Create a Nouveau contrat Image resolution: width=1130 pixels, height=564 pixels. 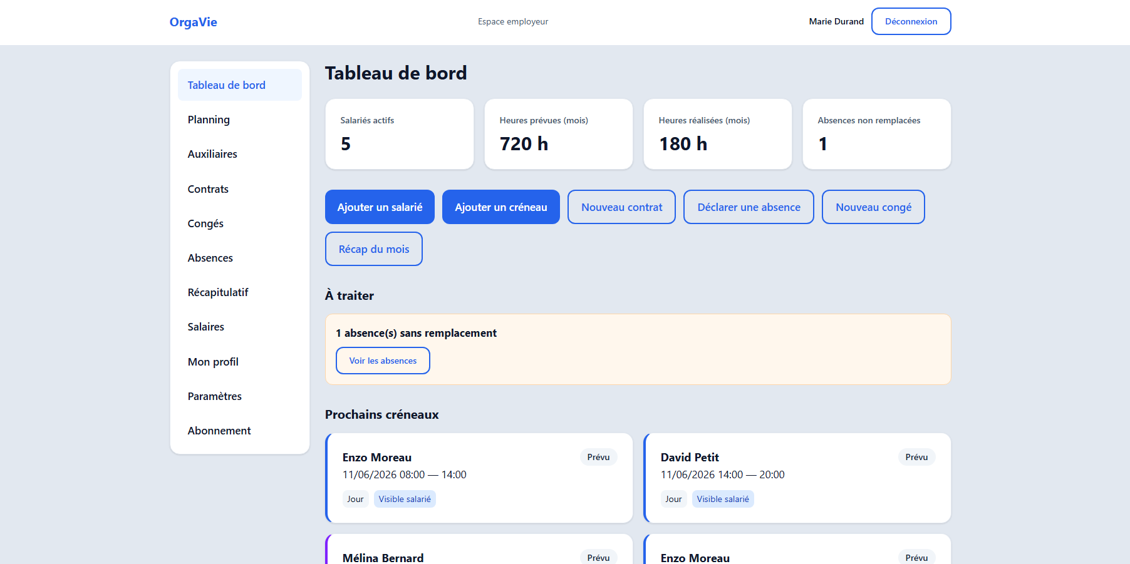(621, 207)
